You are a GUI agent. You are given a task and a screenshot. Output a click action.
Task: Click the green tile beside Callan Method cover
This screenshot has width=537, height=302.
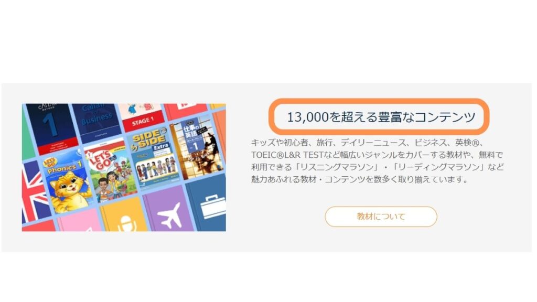point(27,134)
